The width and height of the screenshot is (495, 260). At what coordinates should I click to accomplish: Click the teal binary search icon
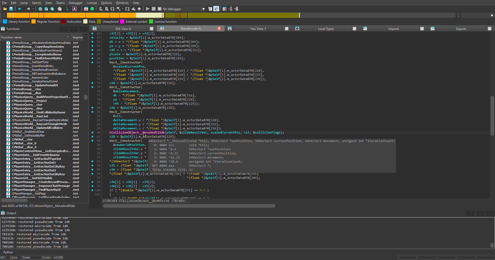(52, 9)
